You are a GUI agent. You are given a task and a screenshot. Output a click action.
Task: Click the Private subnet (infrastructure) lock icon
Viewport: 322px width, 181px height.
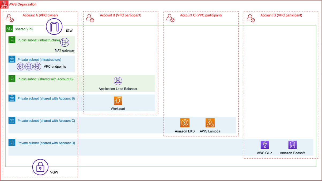click(12, 59)
